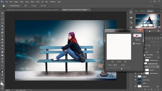Select the Eraser tool
This screenshot has height=91, width=162.
(2, 46)
